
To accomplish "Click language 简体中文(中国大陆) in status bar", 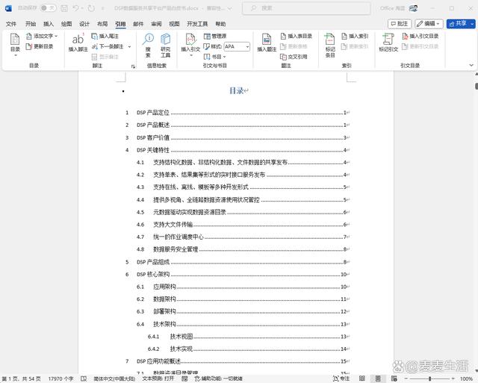I will (114, 379).
